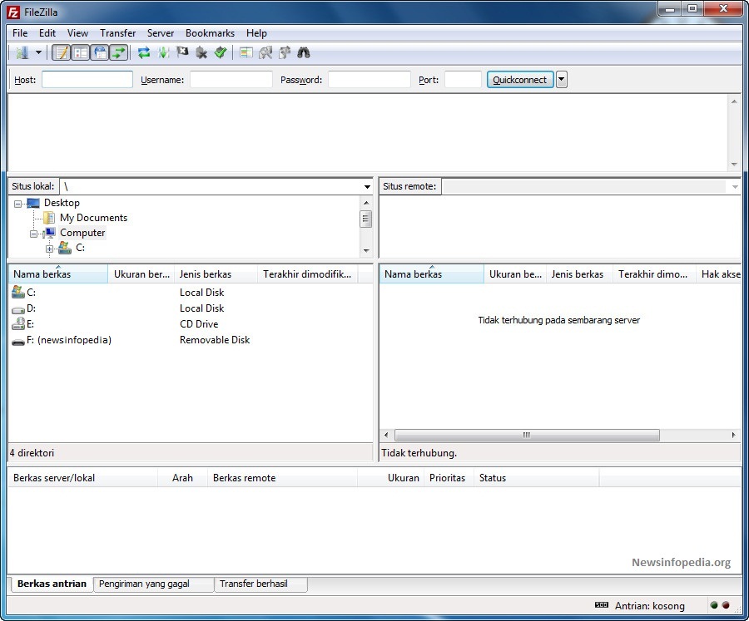This screenshot has width=749, height=621.
Task: Open the Quickconnect history dropdown arrow
Action: coord(562,80)
